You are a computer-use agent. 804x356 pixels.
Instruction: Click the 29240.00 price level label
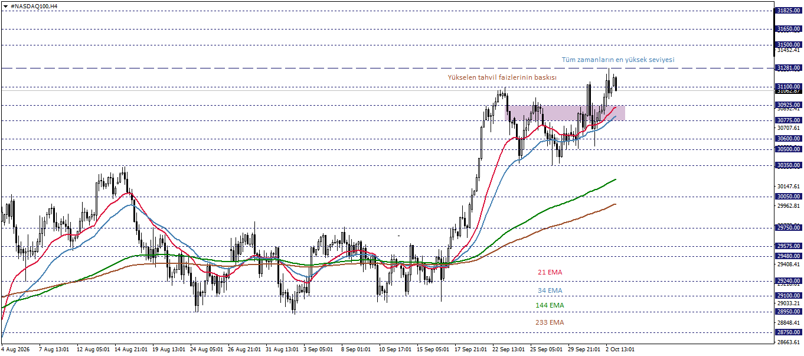click(788, 280)
